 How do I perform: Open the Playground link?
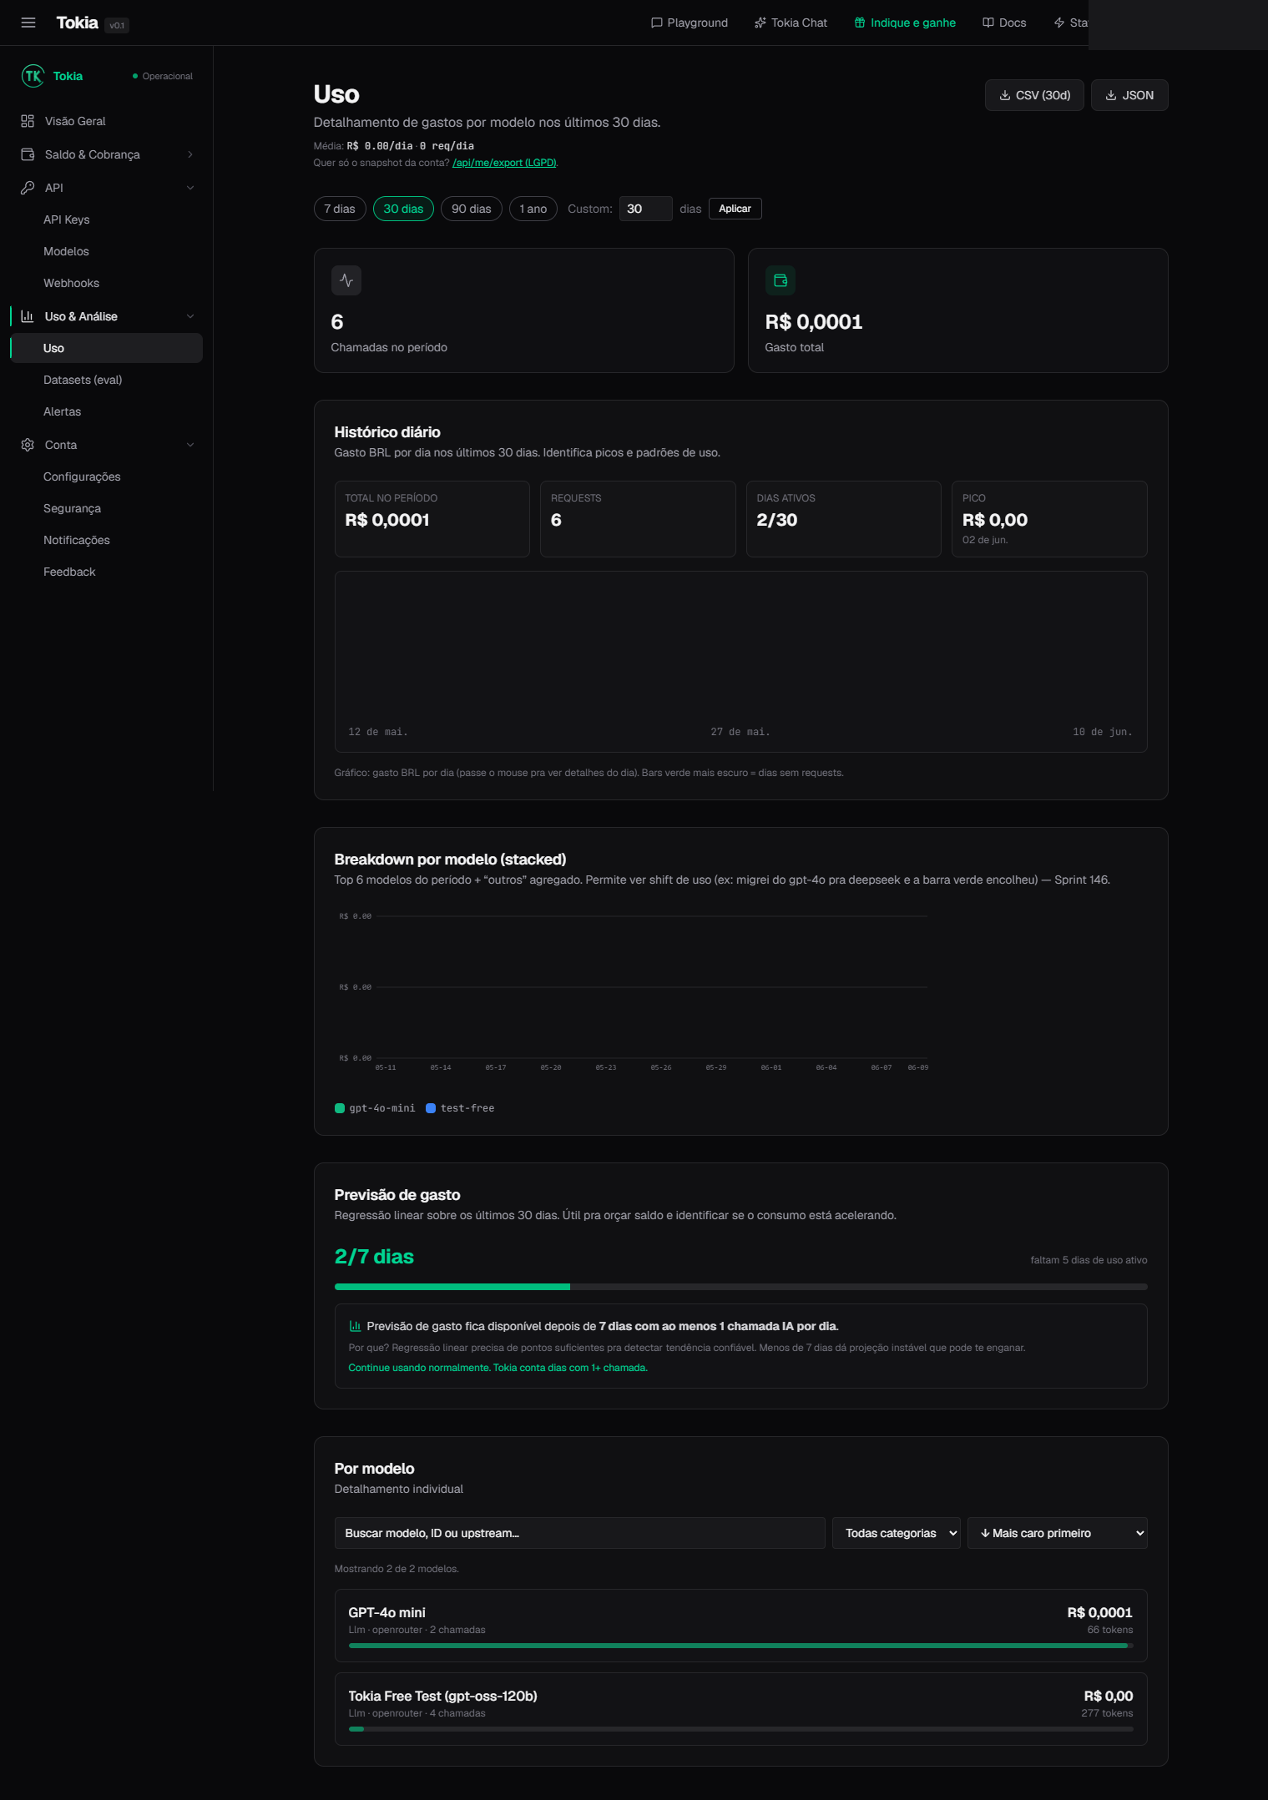point(690,23)
